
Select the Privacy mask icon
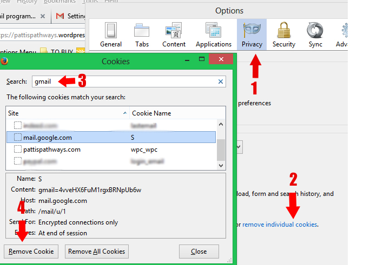point(252,35)
